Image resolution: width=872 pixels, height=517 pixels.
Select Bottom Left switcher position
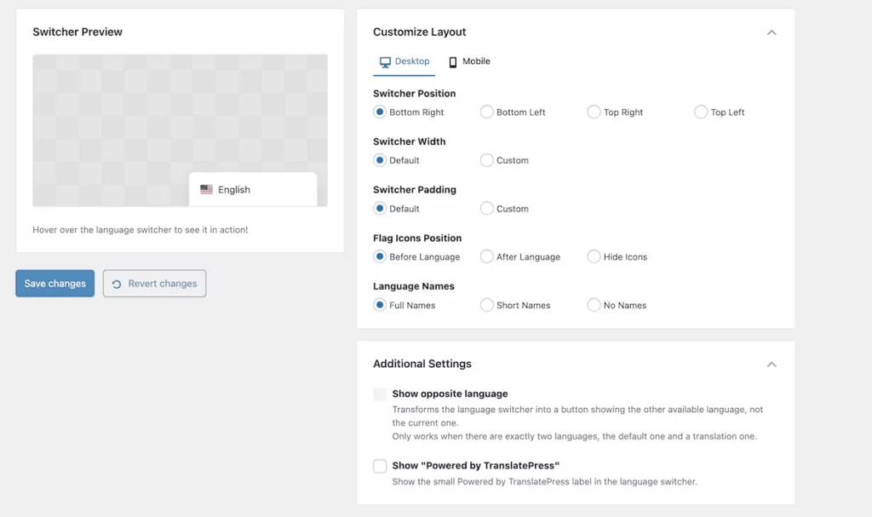click(x=486, y=112)
